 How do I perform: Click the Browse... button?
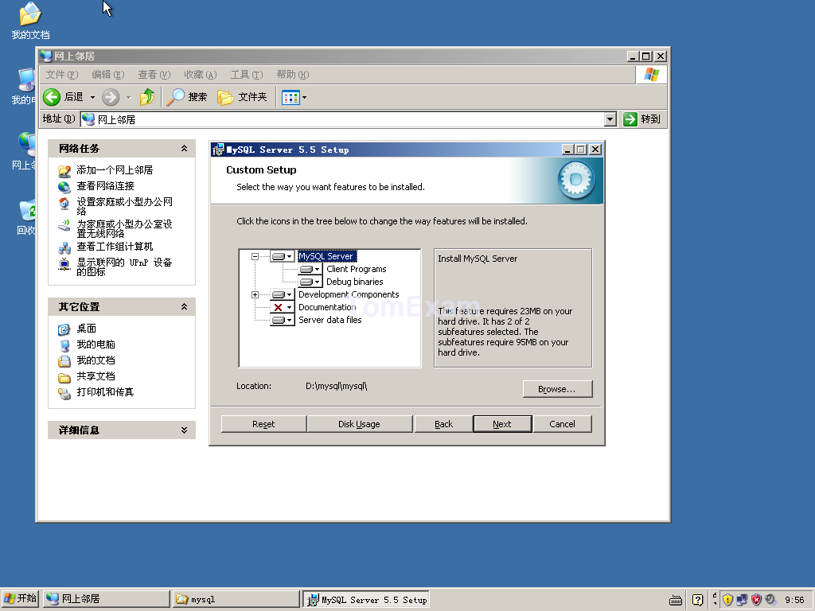(557, 389)
